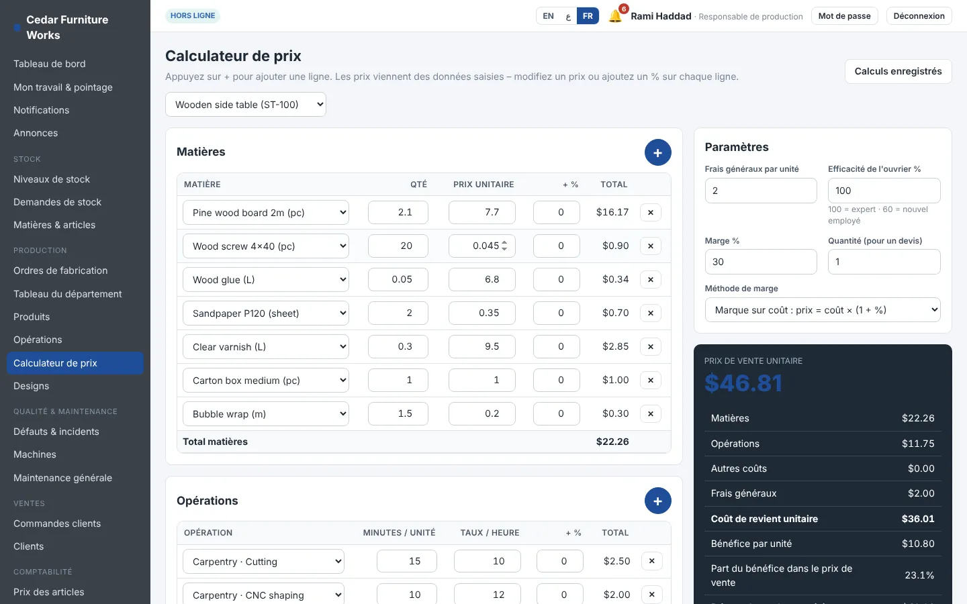Screen dimensions: 967x604
Task: Open the Méthode de marge dropdown
Action: point(823,310)
